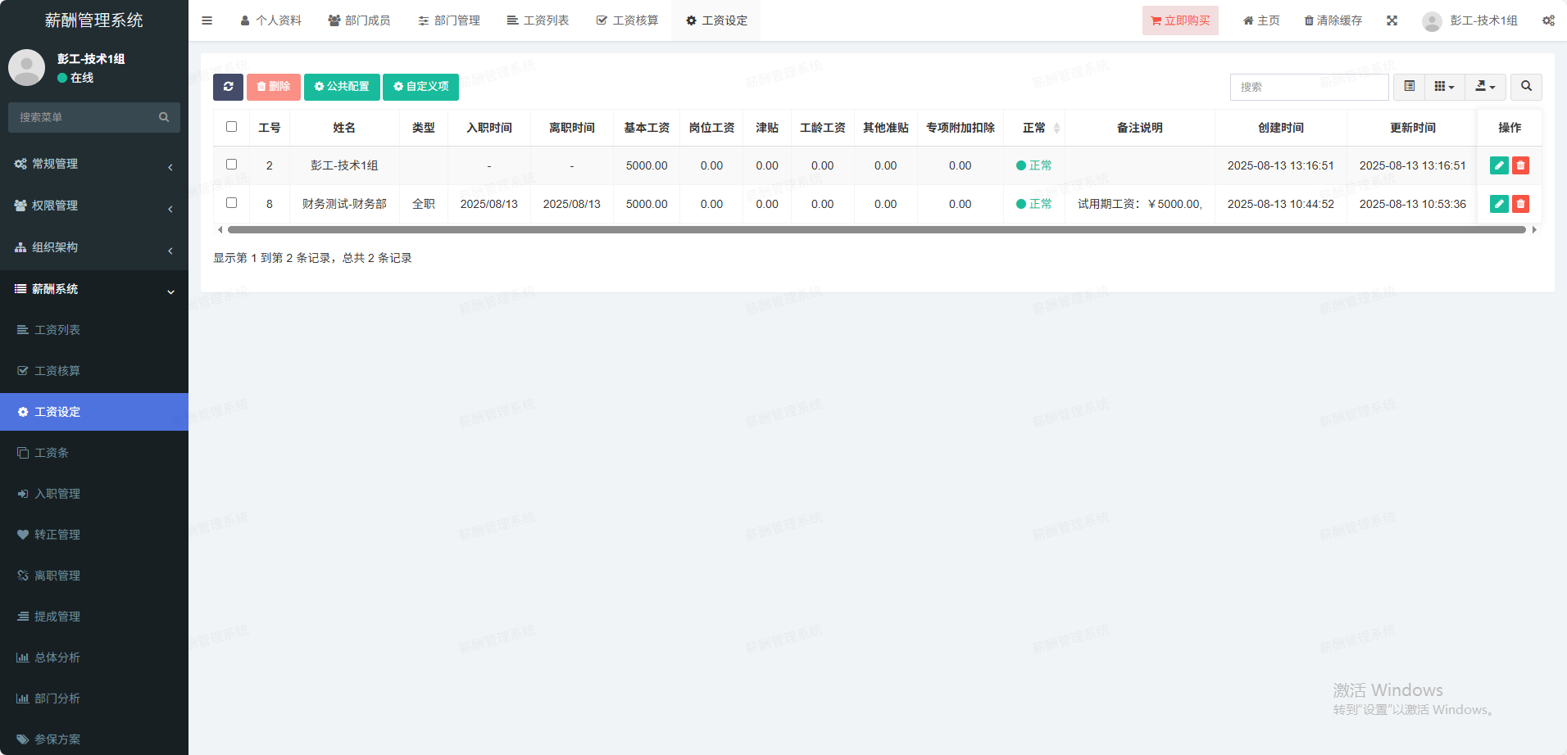The height and width of the screenshot is (755, 1567).
Task: Click the 立即购买 button
Action: pyautogui.click(x=1180, y=20)
